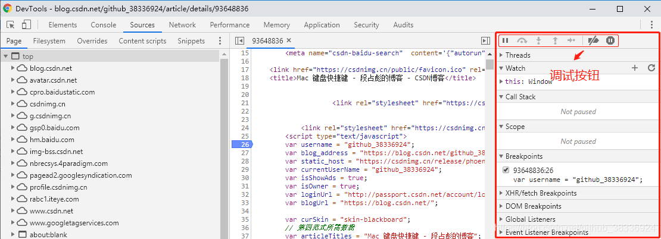Select www.googletagservices.com tree item

point(74,223)
